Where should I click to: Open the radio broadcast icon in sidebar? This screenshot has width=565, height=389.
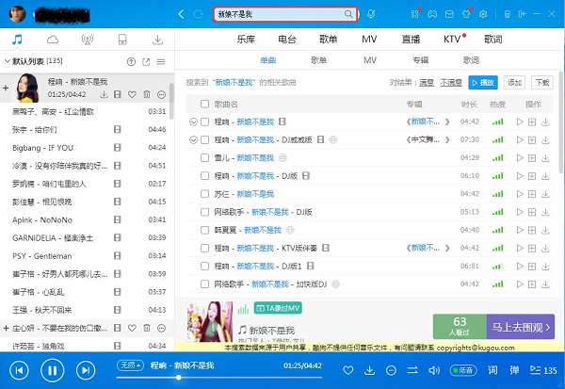pyautogui.click(x=88, y=40)
